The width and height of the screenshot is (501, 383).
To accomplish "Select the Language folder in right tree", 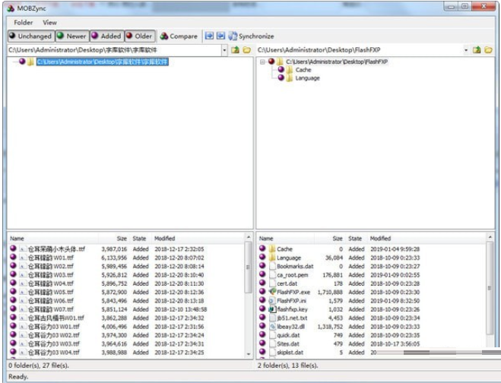I will [x=307, y=78].
